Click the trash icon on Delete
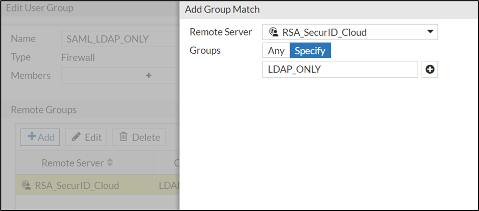 (x=123, y=137)
